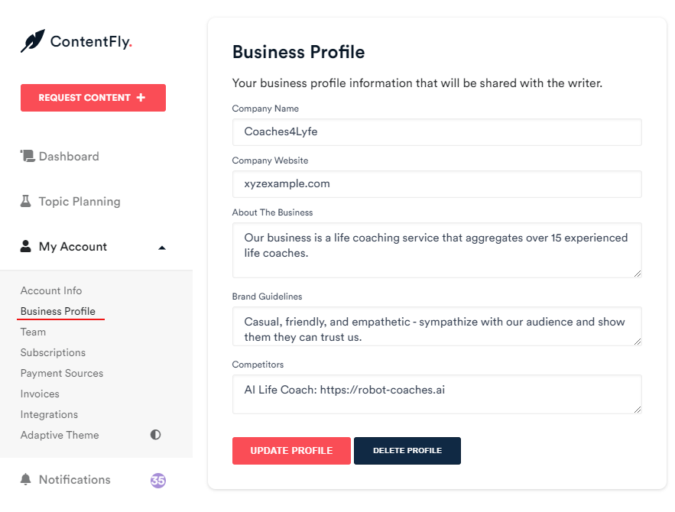Image resolution: width=675 pixels, height=512 pixels.
Task: Click the plus icon on Request Content
Action: click(x=141, y=98)
